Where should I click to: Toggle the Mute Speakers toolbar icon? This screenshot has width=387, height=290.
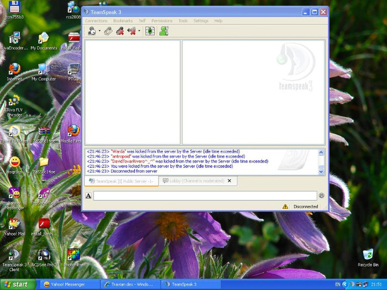point(132,31)
